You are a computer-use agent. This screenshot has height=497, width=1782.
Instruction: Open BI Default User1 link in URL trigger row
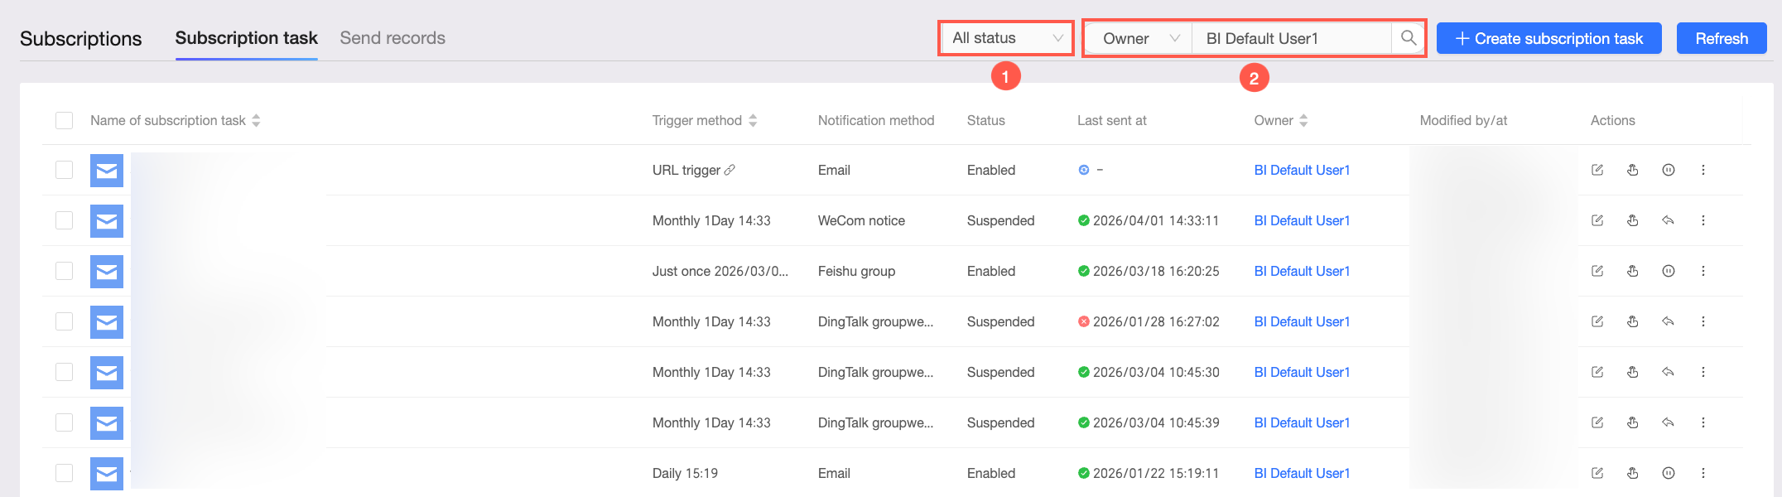coord(1302,170)
